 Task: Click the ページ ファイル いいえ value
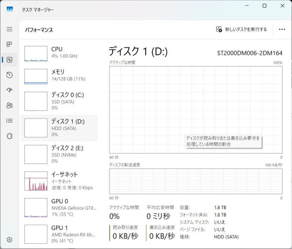pyautogui.click(x=219, y=229)
